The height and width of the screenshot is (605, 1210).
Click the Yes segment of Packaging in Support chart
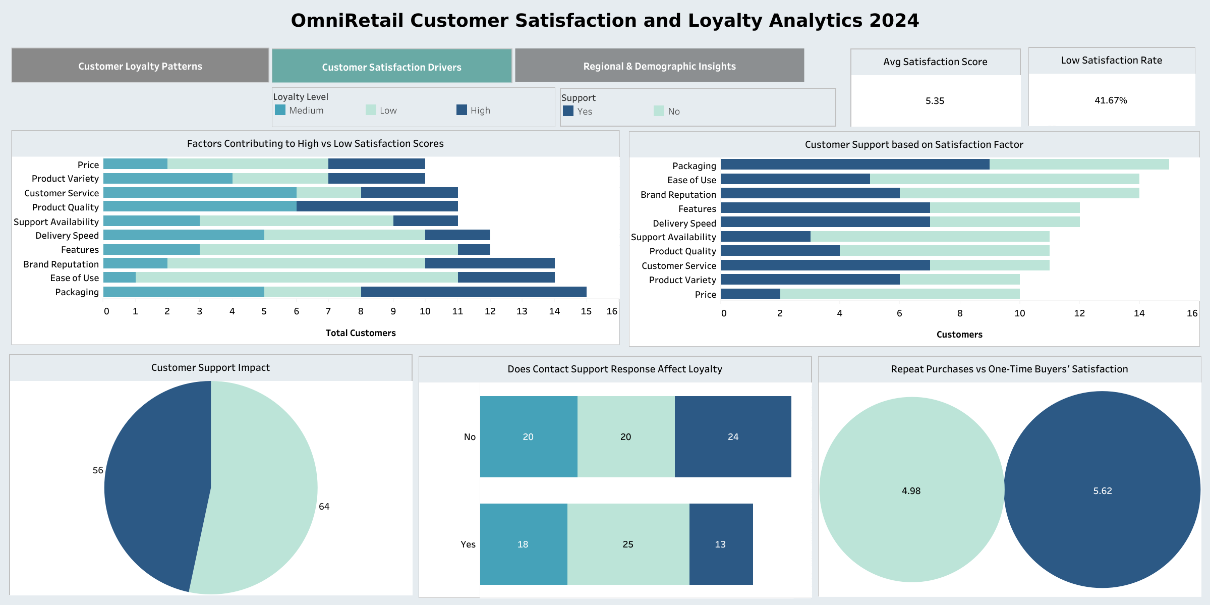click(855, 164)
